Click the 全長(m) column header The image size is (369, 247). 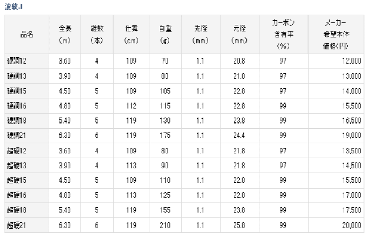65,34
